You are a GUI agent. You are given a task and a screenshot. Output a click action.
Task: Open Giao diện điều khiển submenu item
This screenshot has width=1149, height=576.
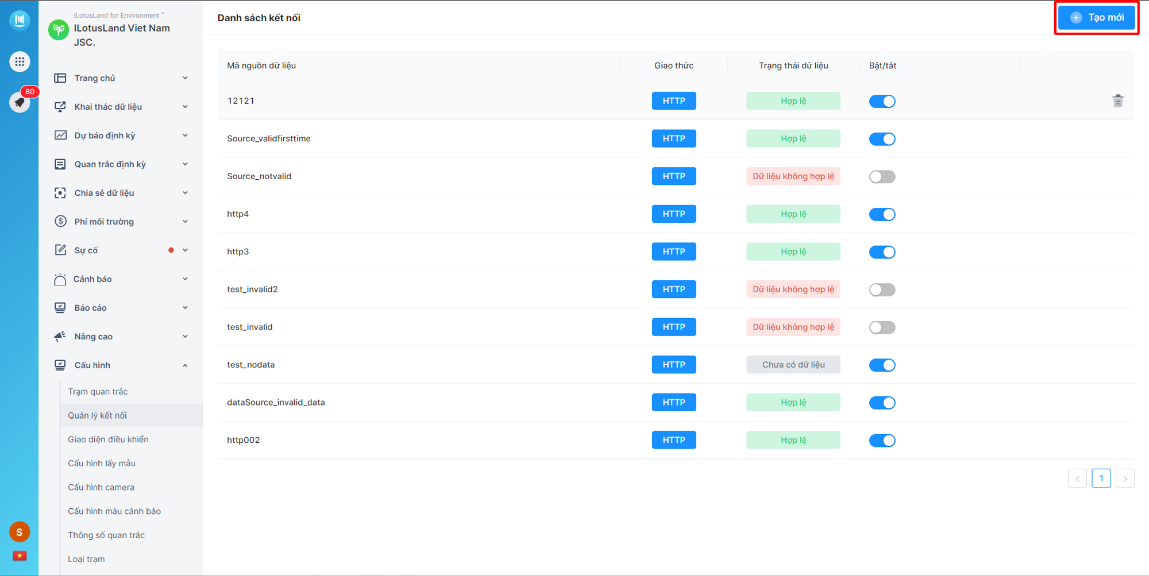[132, 439]
